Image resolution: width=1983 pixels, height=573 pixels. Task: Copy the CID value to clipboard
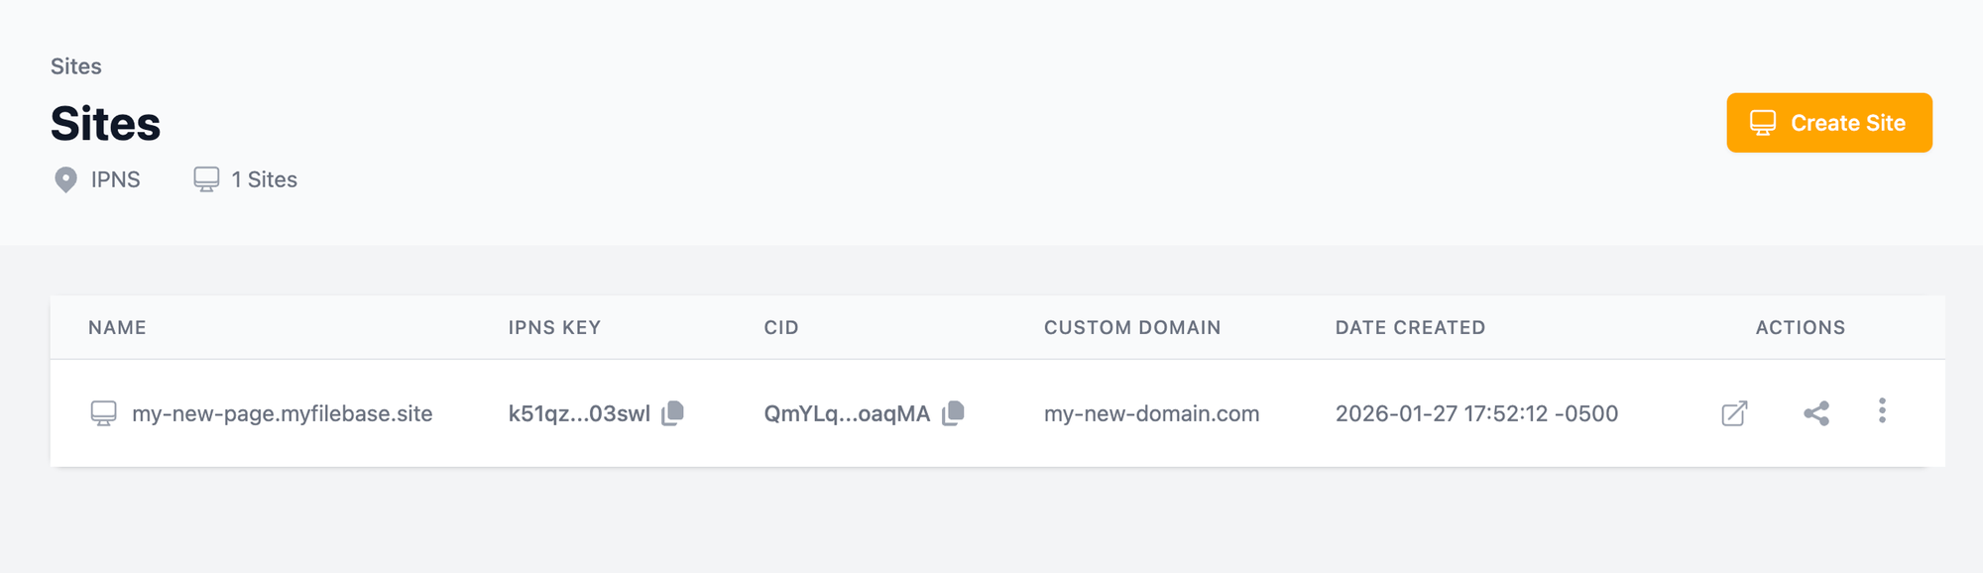coord(953,412)
